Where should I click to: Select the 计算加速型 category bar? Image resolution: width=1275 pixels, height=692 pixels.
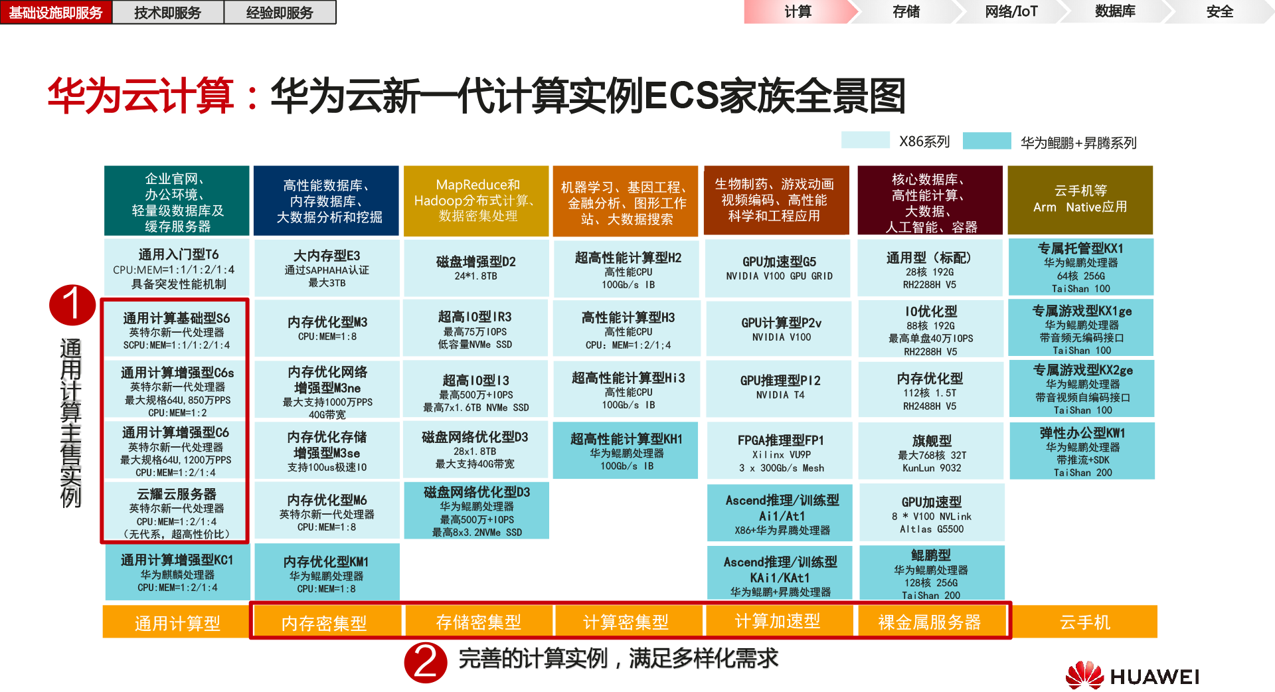(778, 621)
